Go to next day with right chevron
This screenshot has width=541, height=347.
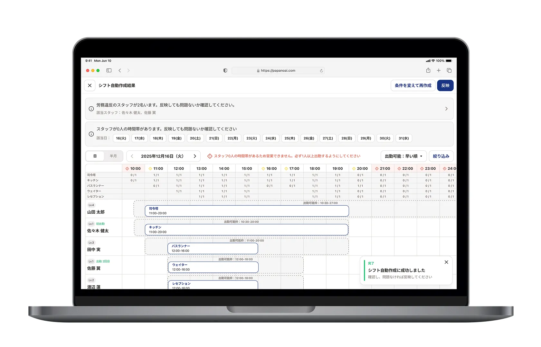tap(195, 156)
